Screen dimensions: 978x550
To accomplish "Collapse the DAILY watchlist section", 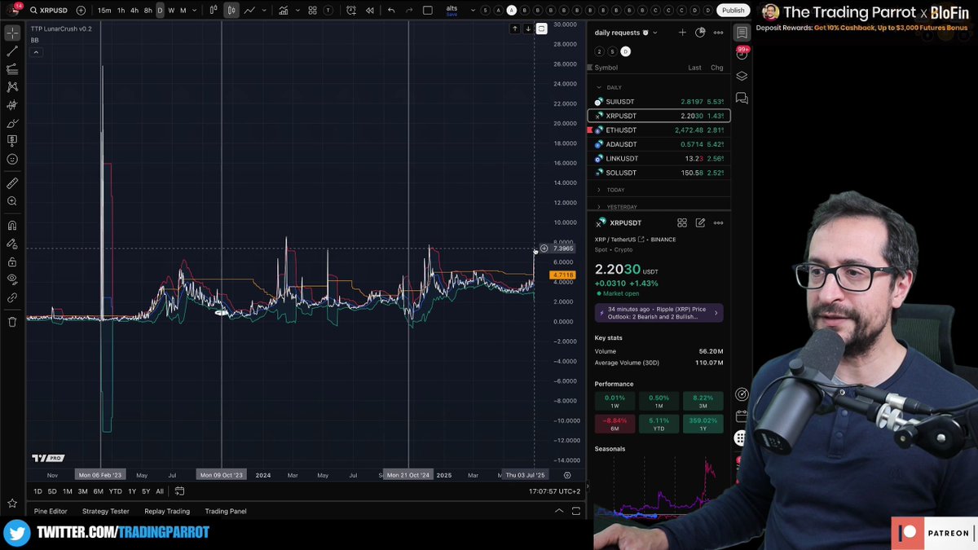I will tap(599, 87).
